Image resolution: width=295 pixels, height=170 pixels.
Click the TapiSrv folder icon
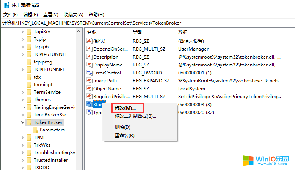click(x=29, y=32)
